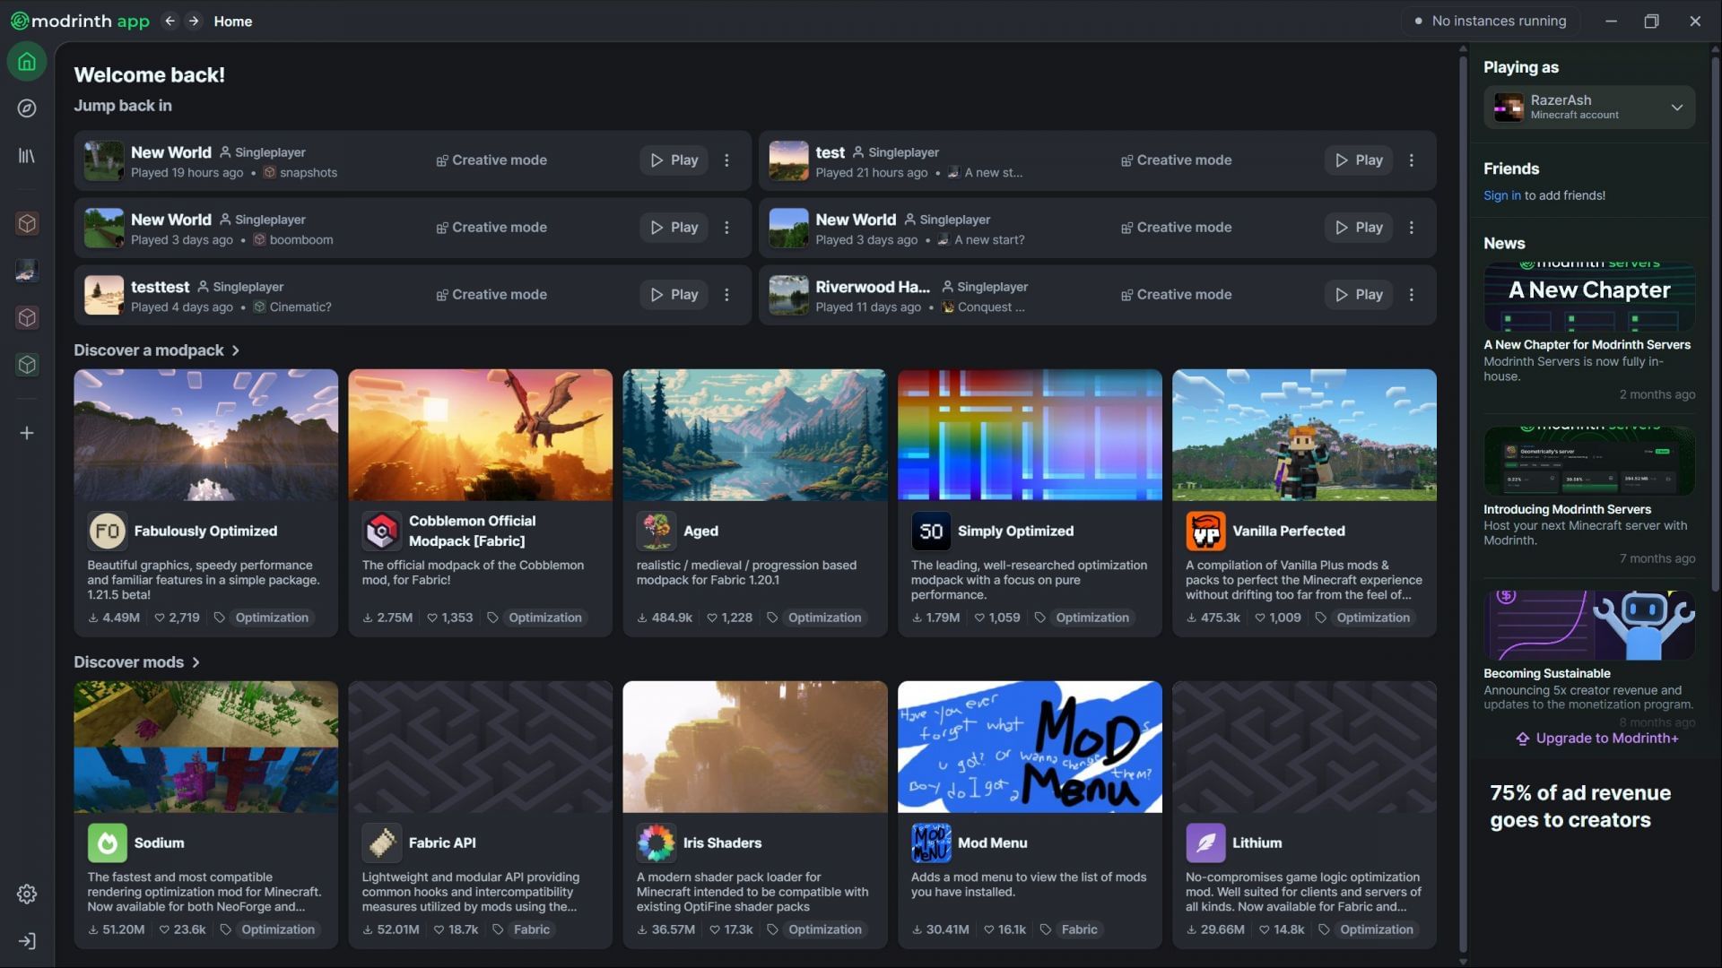Image resolution: width=1722 pixels, height=968 pixels.
Task: Click the plus icon to create instance
Action: click(27, 433)
